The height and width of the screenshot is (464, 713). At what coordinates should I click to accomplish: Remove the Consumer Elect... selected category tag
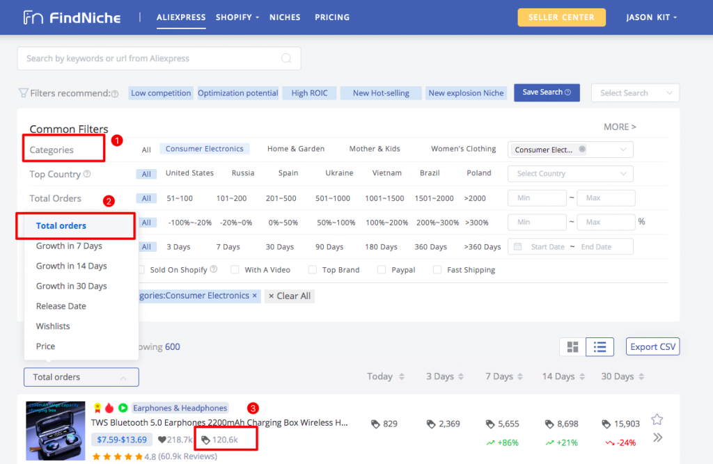582,149
